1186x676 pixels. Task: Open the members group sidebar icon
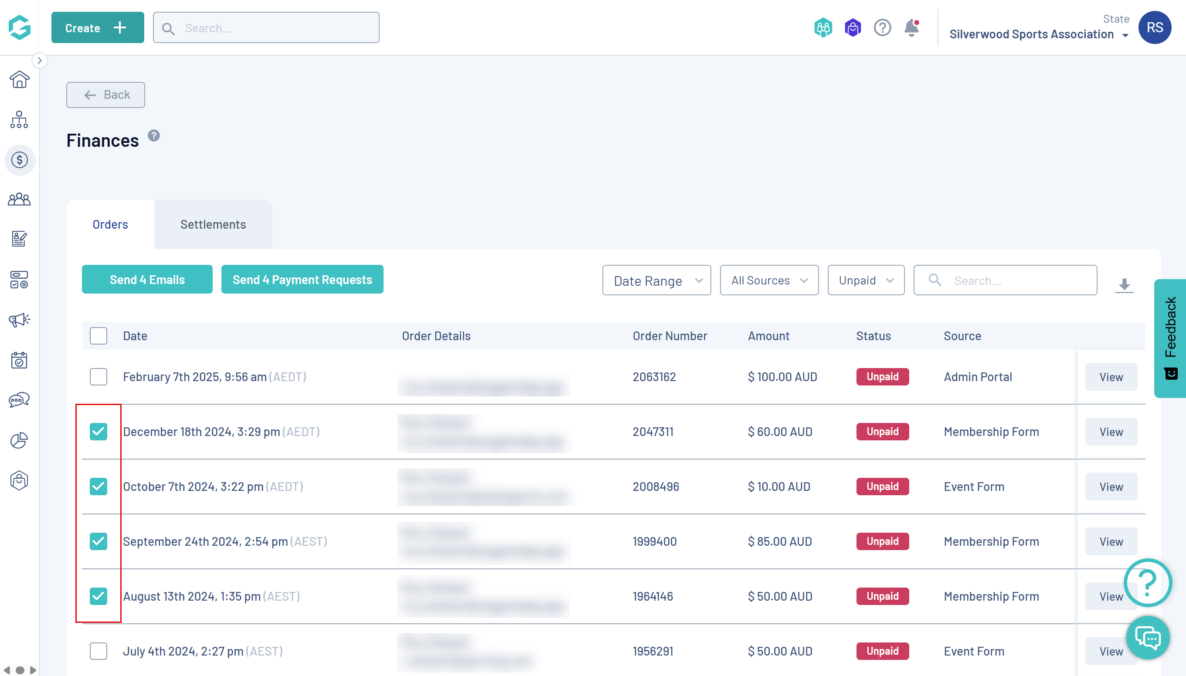(19, 199)
